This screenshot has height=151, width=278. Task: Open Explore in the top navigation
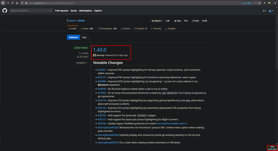tap(98, 11)
